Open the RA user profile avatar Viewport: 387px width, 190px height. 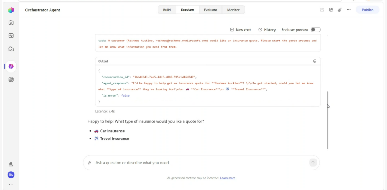11,175
